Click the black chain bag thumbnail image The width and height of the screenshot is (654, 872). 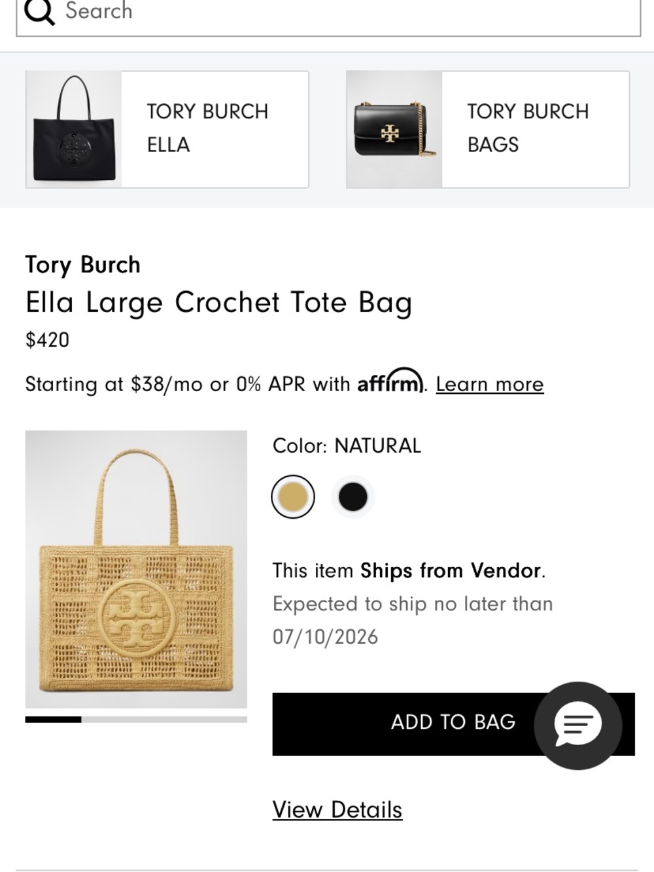[394, 130]
